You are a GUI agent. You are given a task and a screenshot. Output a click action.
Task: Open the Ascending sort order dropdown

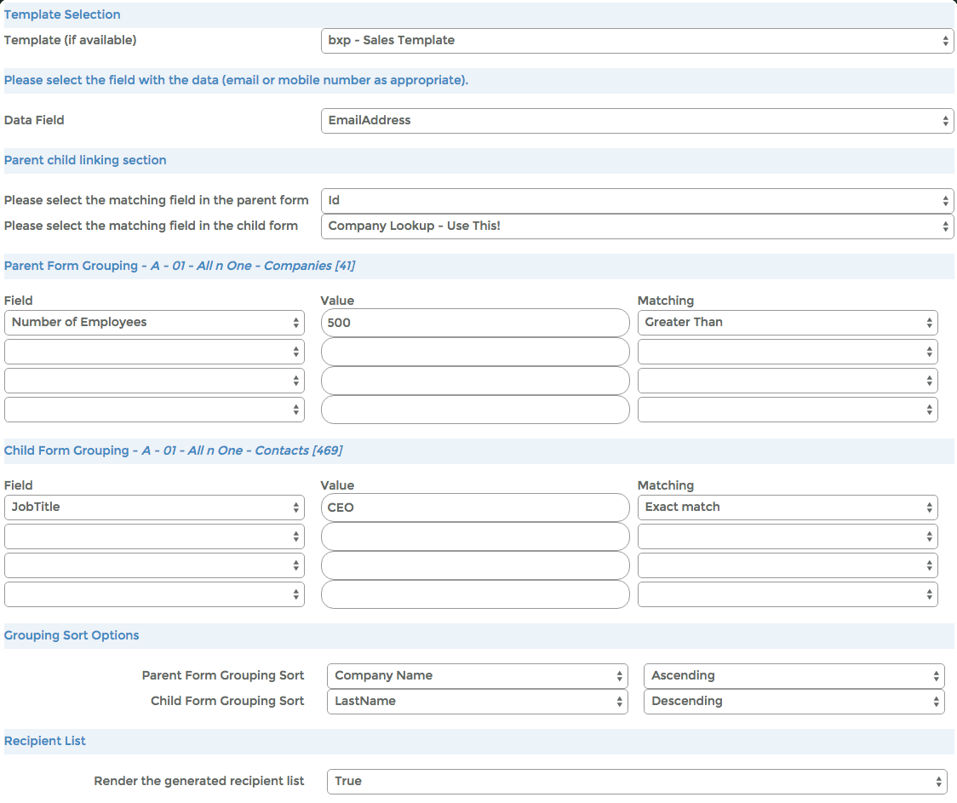click(x=794, y=675)
